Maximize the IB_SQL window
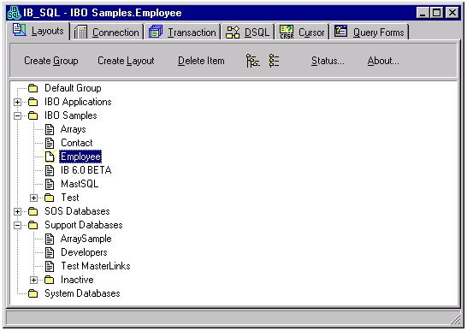The width and height of the screenshot is (467, 331). click(437, 13)
